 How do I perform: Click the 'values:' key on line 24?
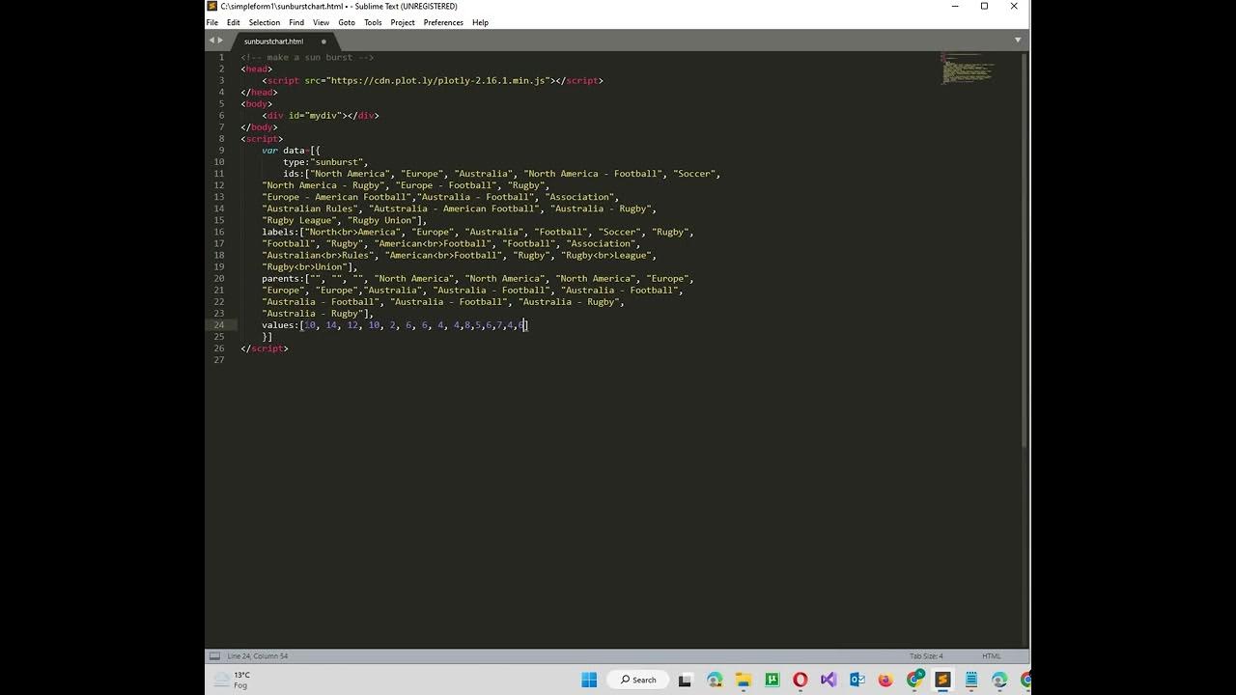tap(280, 325)
